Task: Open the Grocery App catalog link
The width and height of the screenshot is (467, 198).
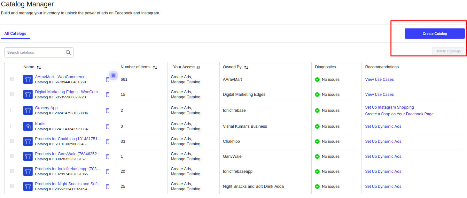Action: coord(46,108)
